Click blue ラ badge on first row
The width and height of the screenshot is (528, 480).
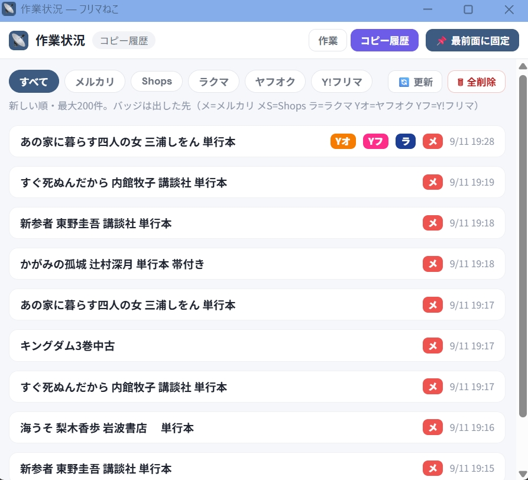coord(406,141)
